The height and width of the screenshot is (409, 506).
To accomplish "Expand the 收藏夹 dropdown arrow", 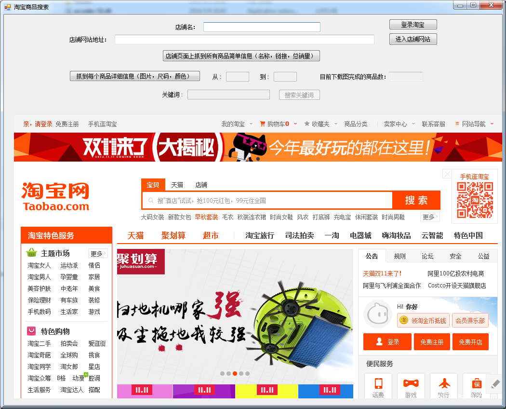I will (x=335, y=124).
